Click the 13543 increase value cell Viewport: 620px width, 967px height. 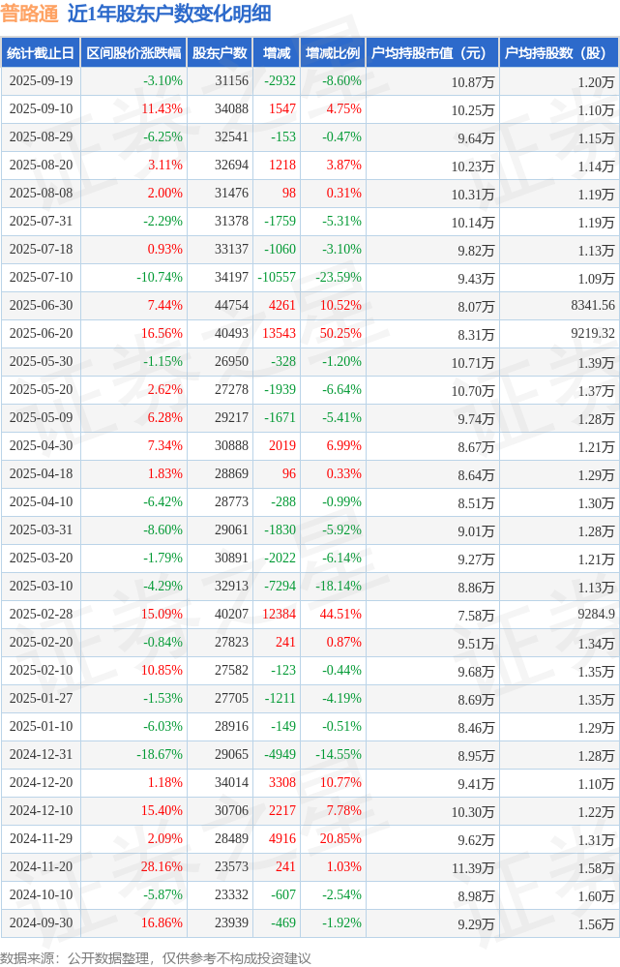coord(277,334)
